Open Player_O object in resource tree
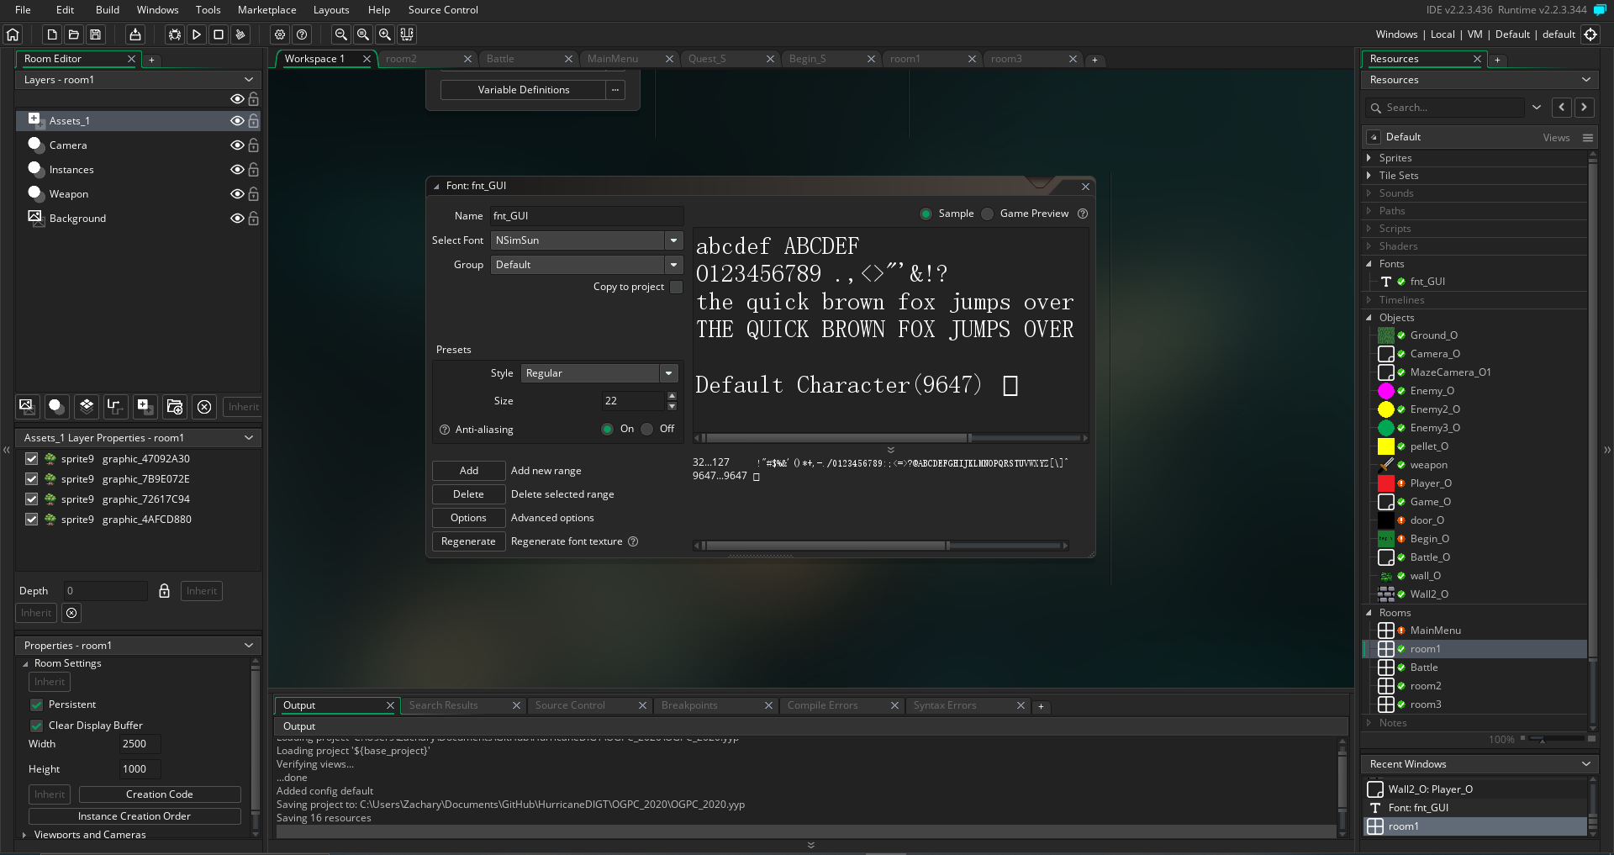The image size is (1614, 855). pyautogui.click(x=1430, y=483)
